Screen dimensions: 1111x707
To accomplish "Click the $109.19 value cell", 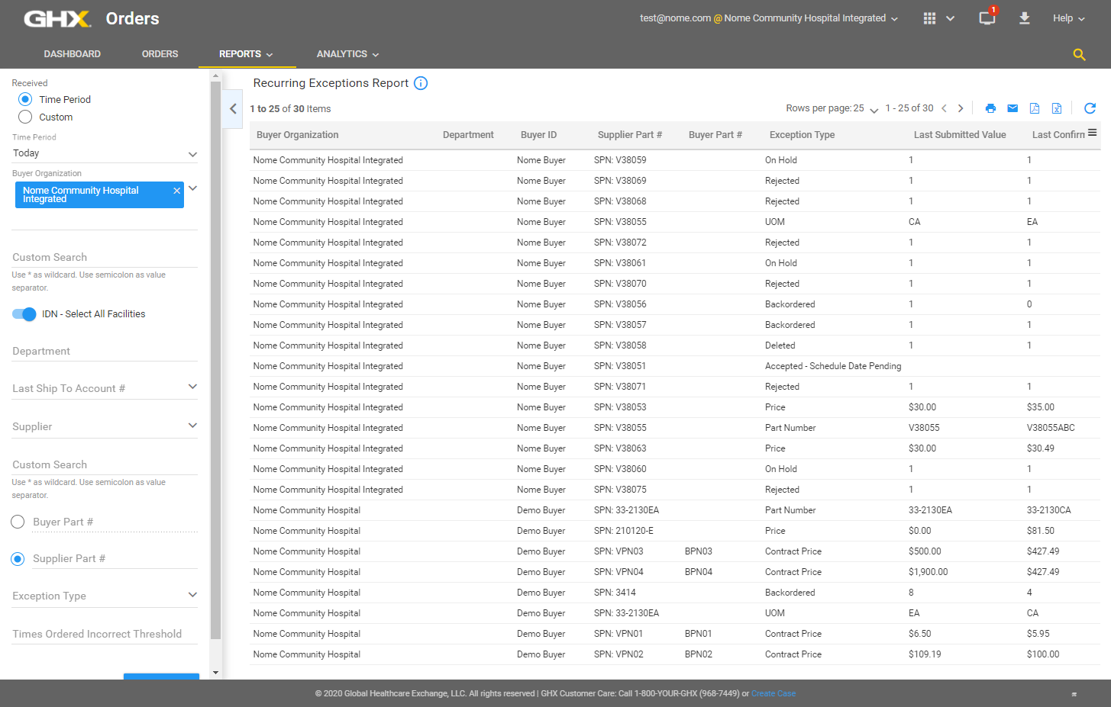I will 925,654.
